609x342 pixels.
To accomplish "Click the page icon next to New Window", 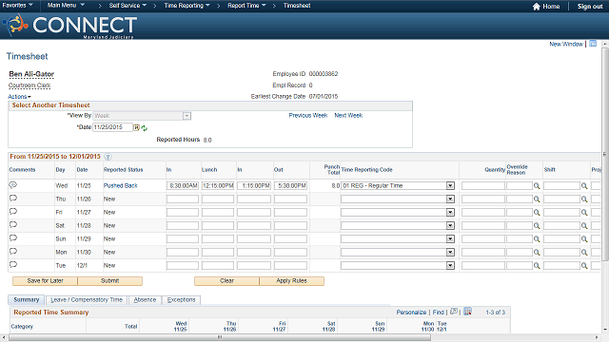I will click(593, 44).
